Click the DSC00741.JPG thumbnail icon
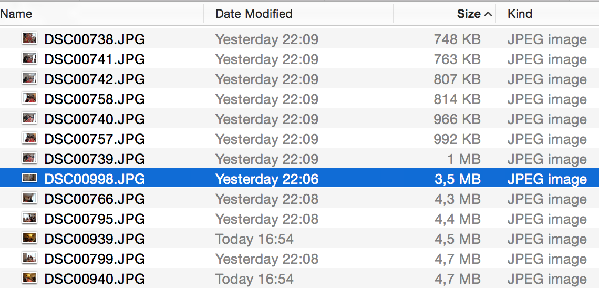 coord(29,58)
